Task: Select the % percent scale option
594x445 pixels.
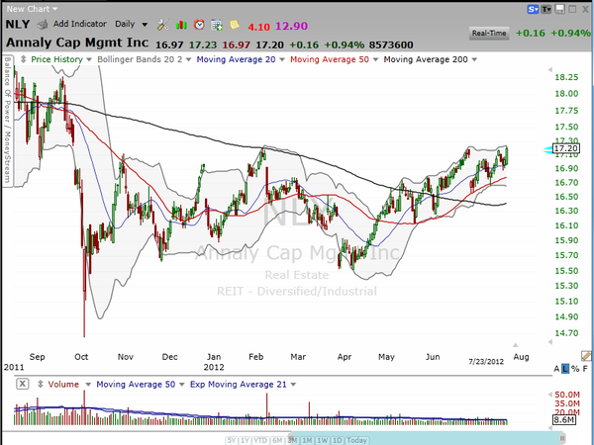Action: tap(575, 369)
